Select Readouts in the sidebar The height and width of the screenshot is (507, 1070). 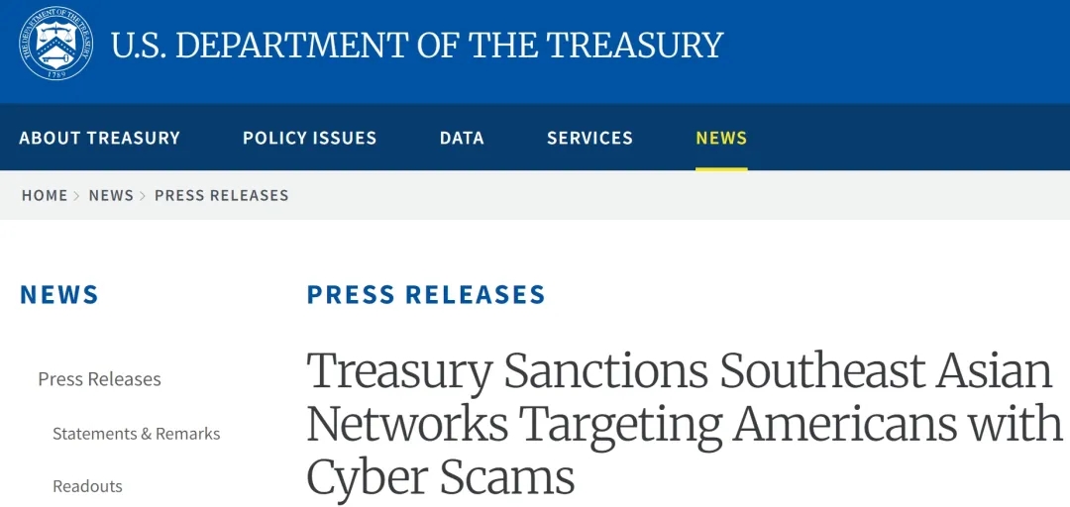[87, 486]
